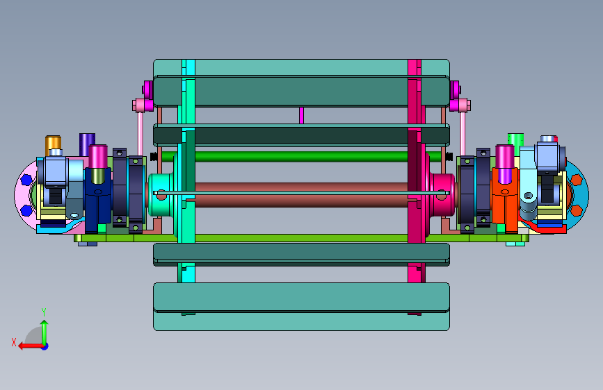The image size is (603, 390).
Task: Select the magenta hub on right of shaft
Action: [442, 194]
